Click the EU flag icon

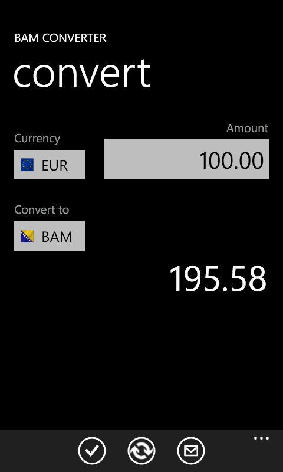(x=27, y=165)
